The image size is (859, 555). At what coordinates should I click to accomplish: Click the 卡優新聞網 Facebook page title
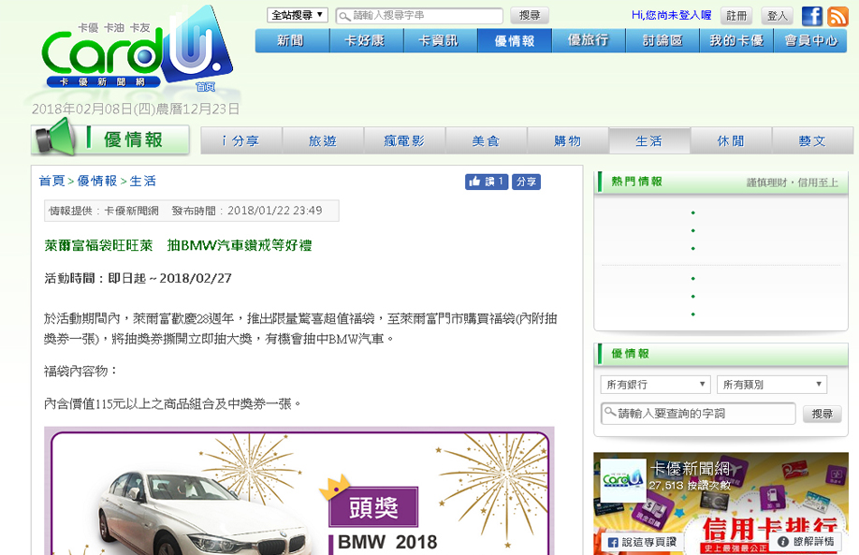pos(690,469)
